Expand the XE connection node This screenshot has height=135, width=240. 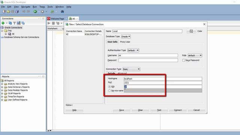click(6, 34)
